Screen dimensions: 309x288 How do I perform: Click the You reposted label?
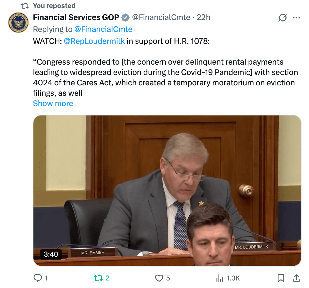[x=54, y=6]
